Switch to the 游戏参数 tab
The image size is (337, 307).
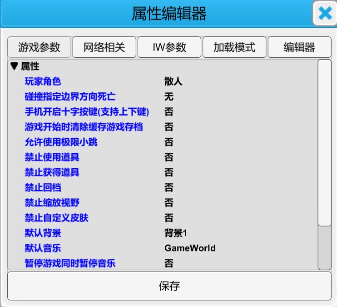(39, 47)
